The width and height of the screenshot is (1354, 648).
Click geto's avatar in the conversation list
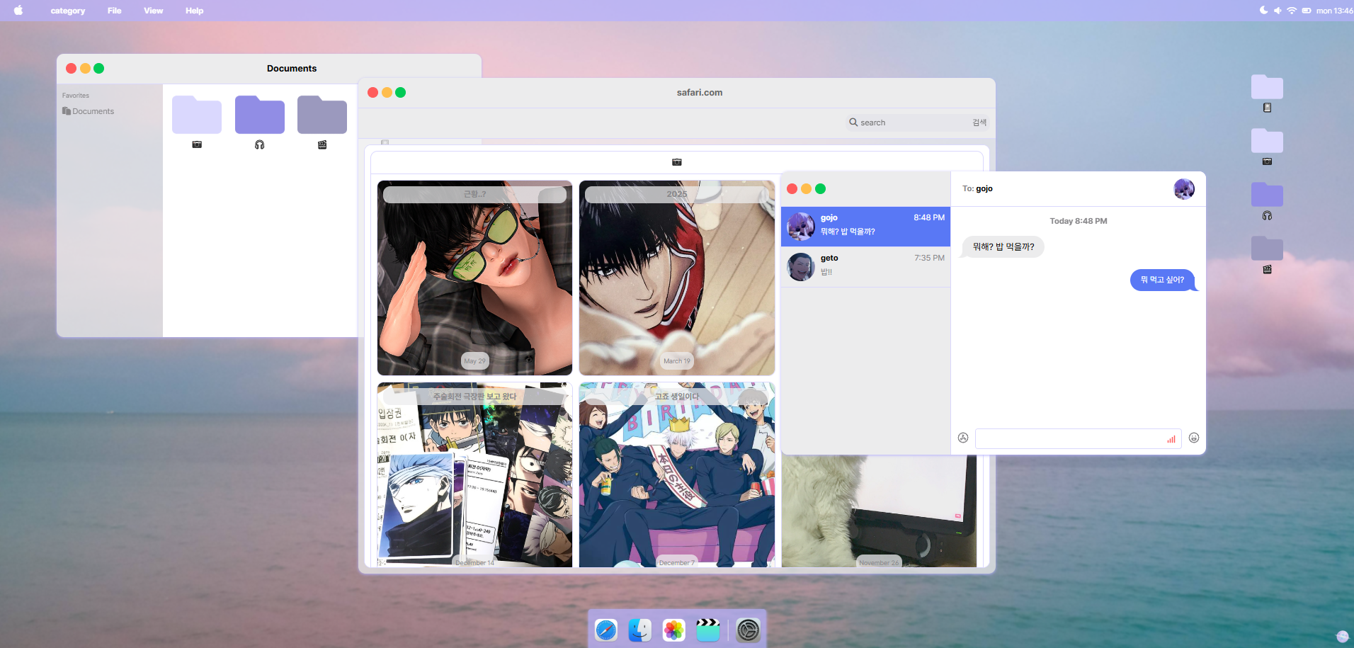[x=801, y=267]
